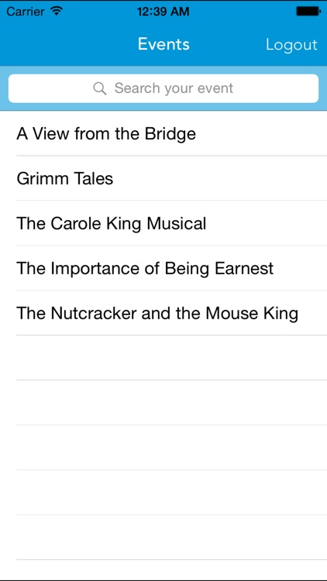Select the Grimm Tales event

coord(163,178)
